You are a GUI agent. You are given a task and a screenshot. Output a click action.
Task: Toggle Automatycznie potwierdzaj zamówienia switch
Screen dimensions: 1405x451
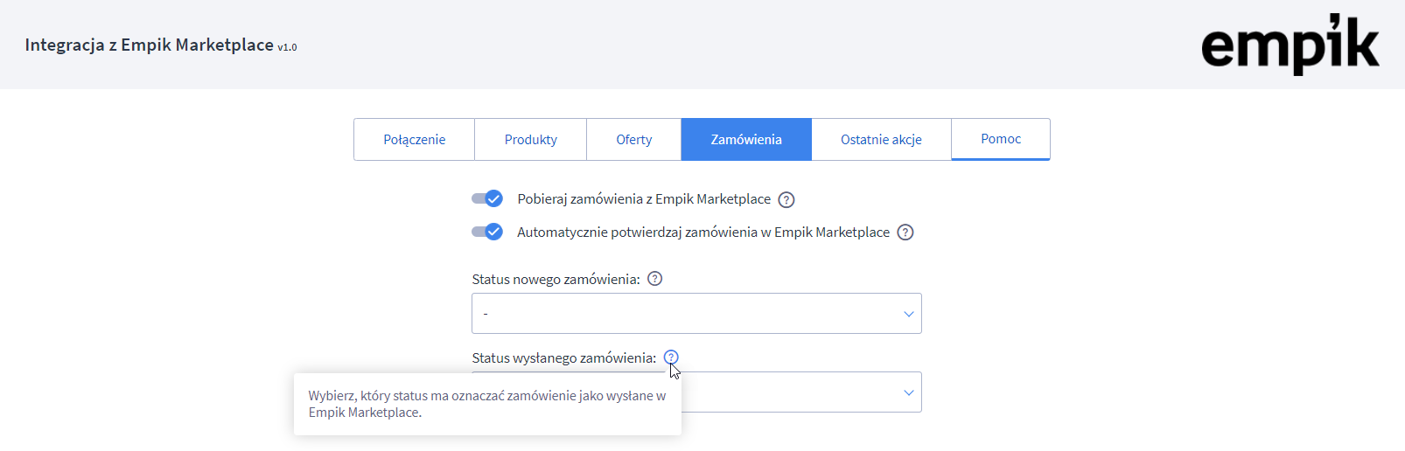click(x=487, y=232)
